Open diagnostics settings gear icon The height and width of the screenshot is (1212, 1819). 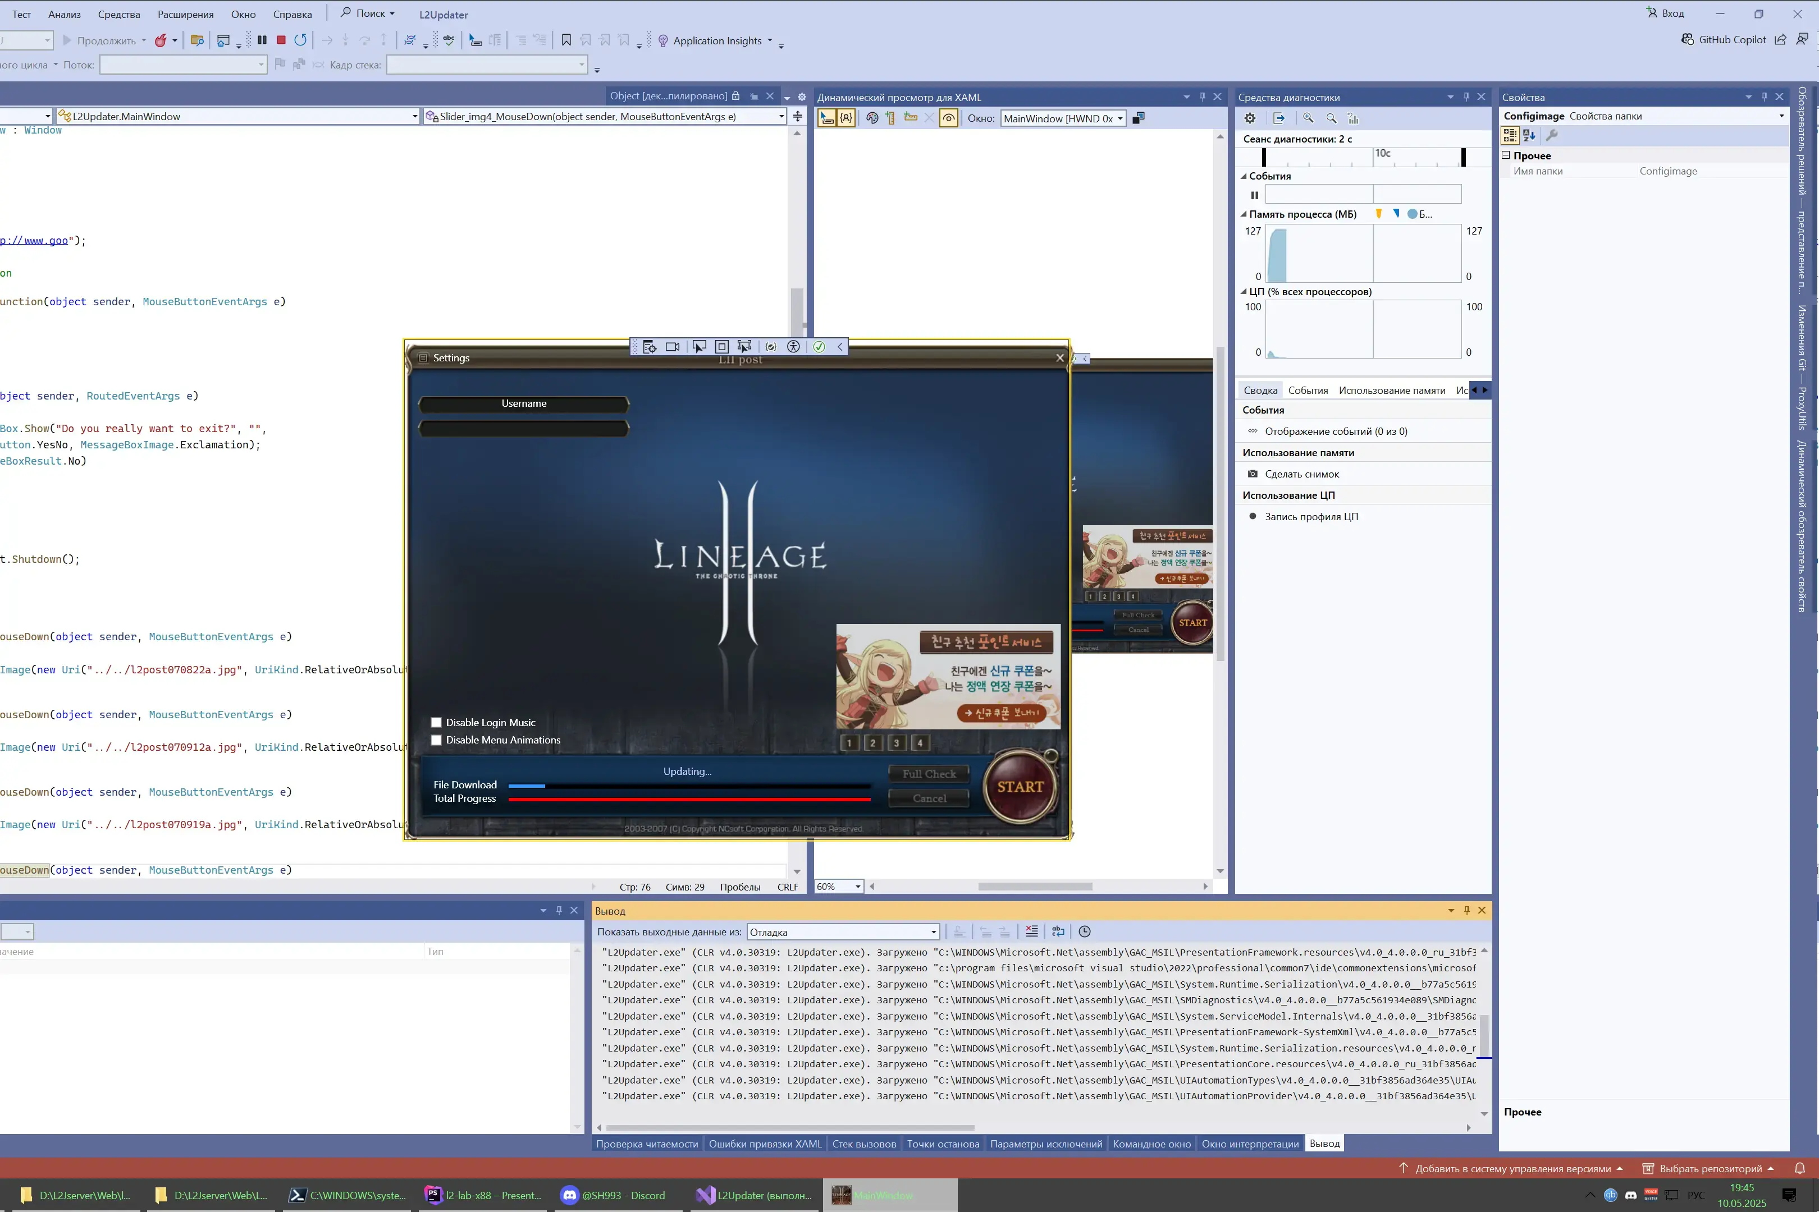tap(1250, 118)
